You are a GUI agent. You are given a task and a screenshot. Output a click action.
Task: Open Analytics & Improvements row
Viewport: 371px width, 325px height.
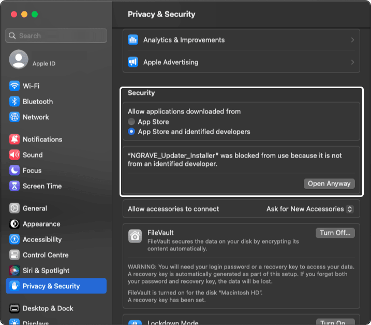pyautogui.click(x=241, y=40)
